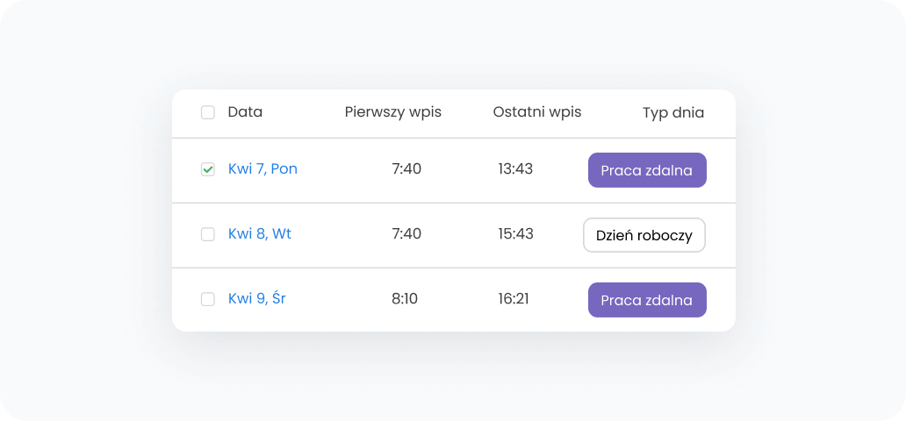Select the 13:43 last entry time
Screen dimensions: 906x421
pyautogui.click(x=515, y=169)
